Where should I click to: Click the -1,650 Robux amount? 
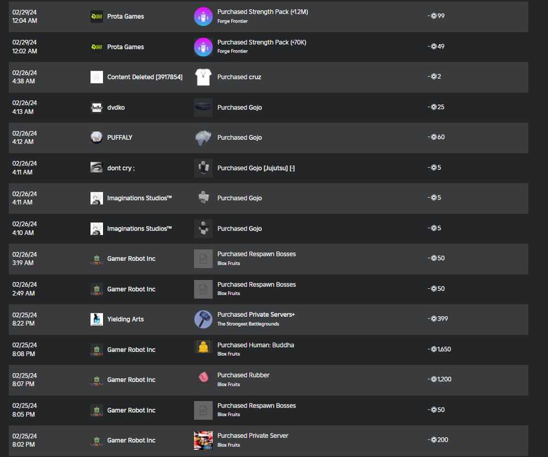(x=439, y=349)
